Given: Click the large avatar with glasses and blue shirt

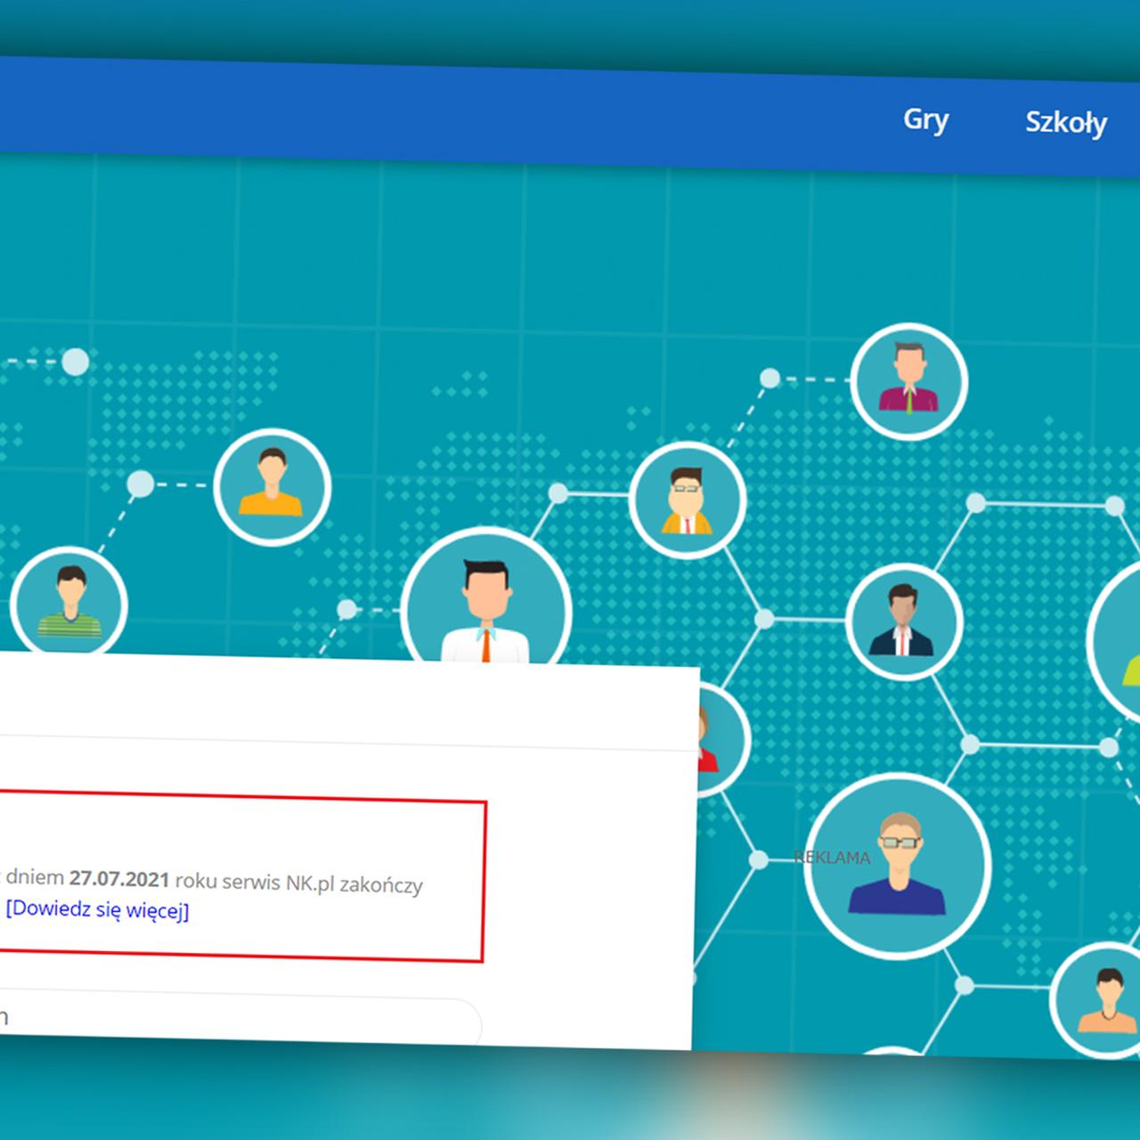Looking at the screenshot, I should click(x=898, y=866).
